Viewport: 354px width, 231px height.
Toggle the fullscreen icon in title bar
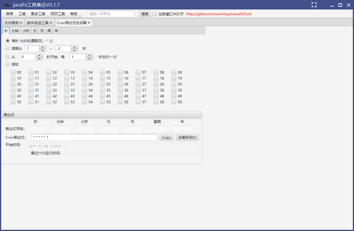[314, 5]
